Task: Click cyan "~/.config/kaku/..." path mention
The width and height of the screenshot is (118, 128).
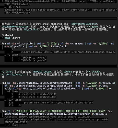Action: tap(14, 74)
